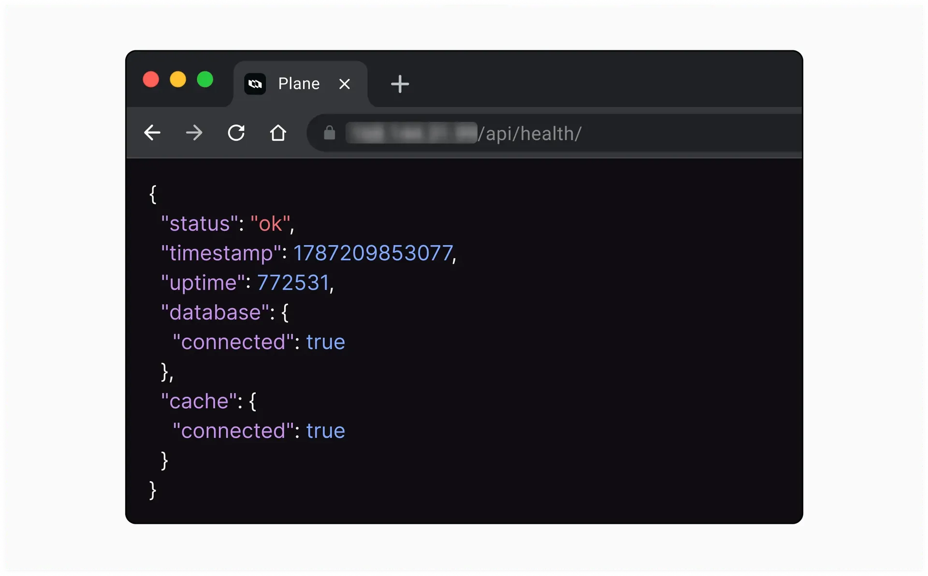This screenshot has height=576, width=928.
Task: Click the uptime value 772531
Action: (293, 283)
